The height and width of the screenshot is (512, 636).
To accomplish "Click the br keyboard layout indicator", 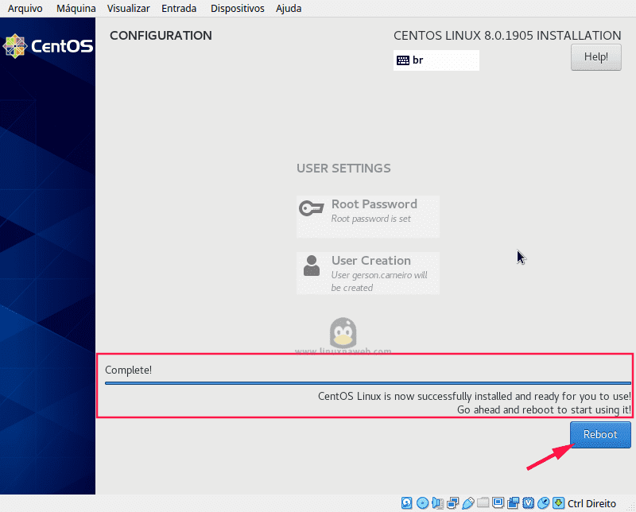I will [436, 60].
